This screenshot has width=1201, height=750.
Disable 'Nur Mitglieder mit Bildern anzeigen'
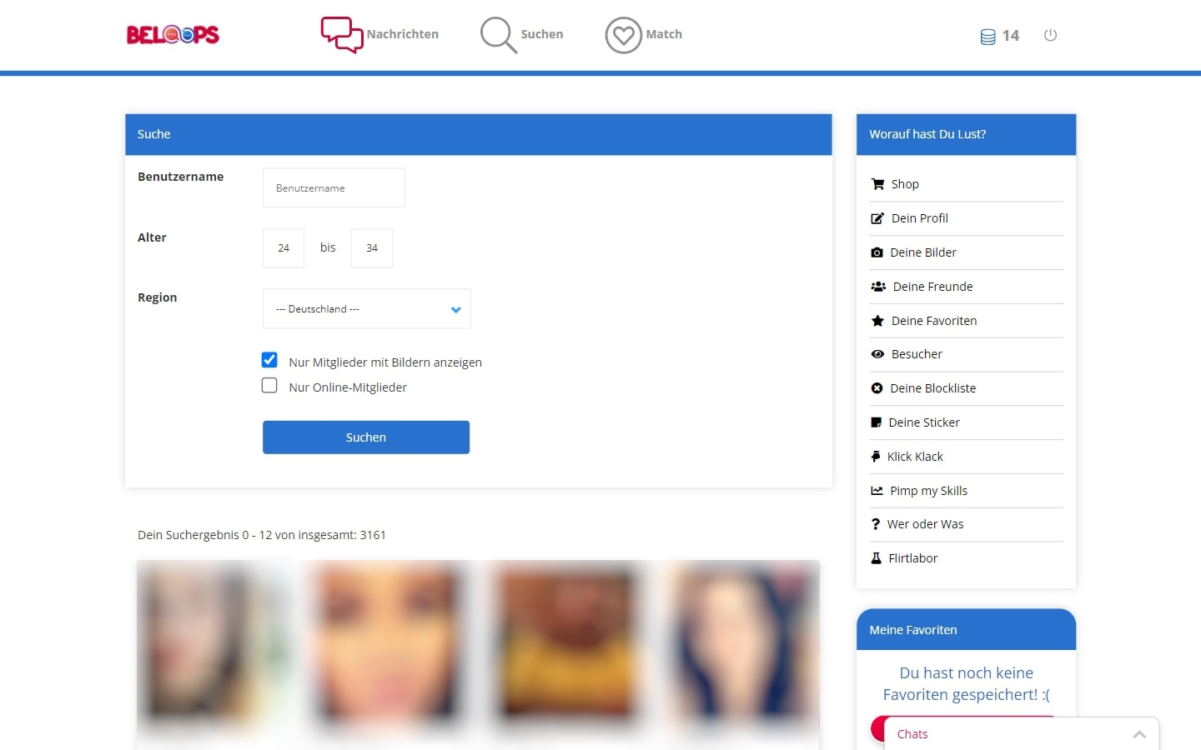coord(269,359)
